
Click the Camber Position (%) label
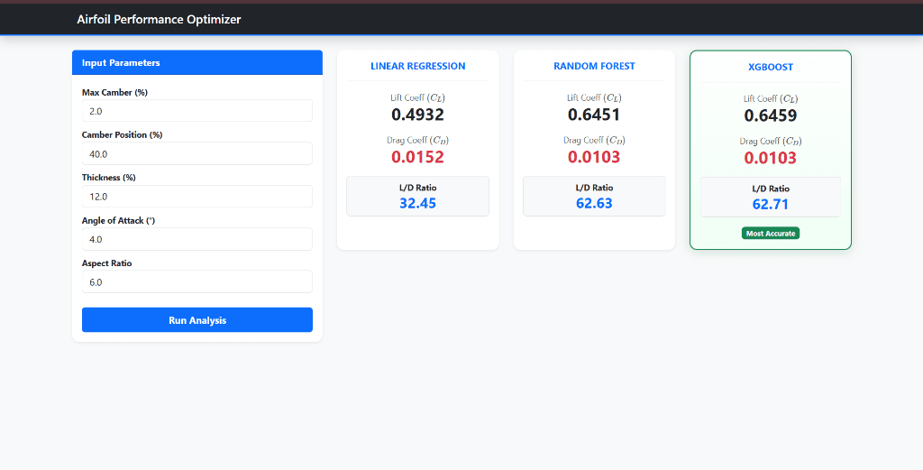pyautogui.click(x=123, y=135)
